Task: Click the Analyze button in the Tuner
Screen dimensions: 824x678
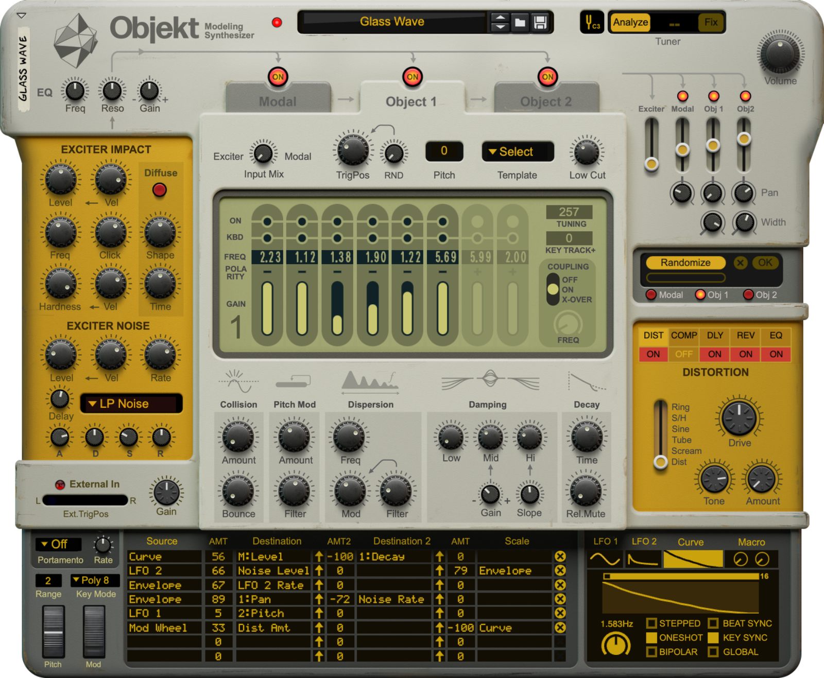Action: 629,22
